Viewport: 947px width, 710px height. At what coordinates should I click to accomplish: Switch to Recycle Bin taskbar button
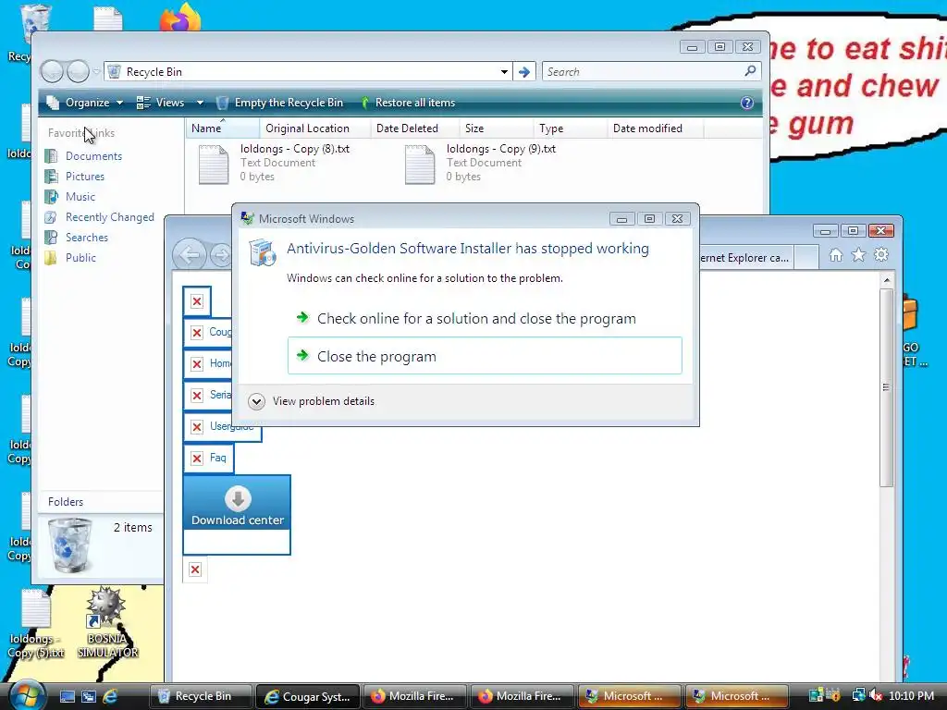click(x=200, y=696)
